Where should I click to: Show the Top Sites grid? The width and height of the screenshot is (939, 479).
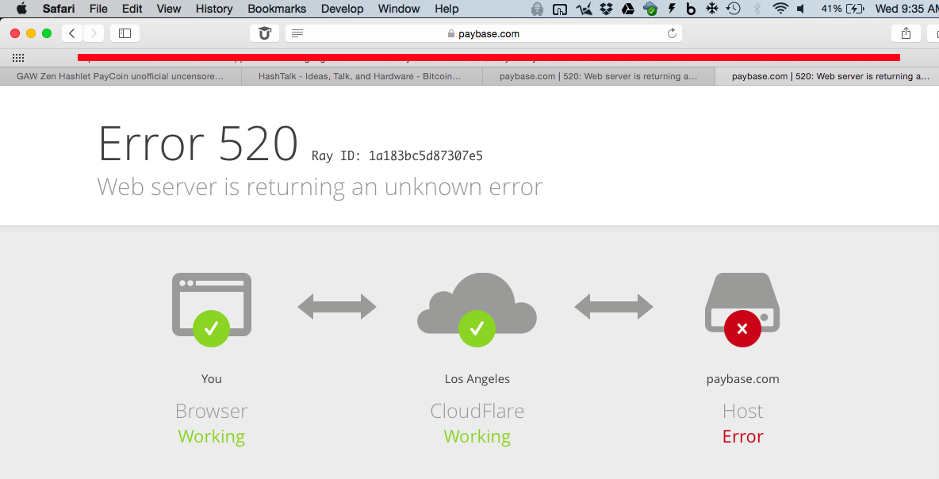click(18, 57)
